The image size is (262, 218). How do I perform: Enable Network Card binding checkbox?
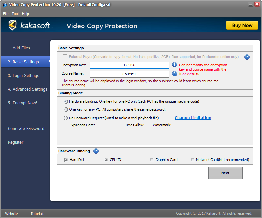tap(193, 160)
